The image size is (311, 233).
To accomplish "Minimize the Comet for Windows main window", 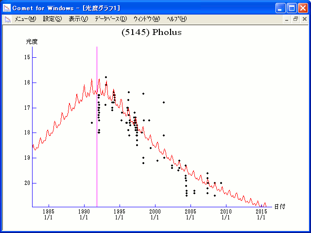I will click(x=281, y=8).
